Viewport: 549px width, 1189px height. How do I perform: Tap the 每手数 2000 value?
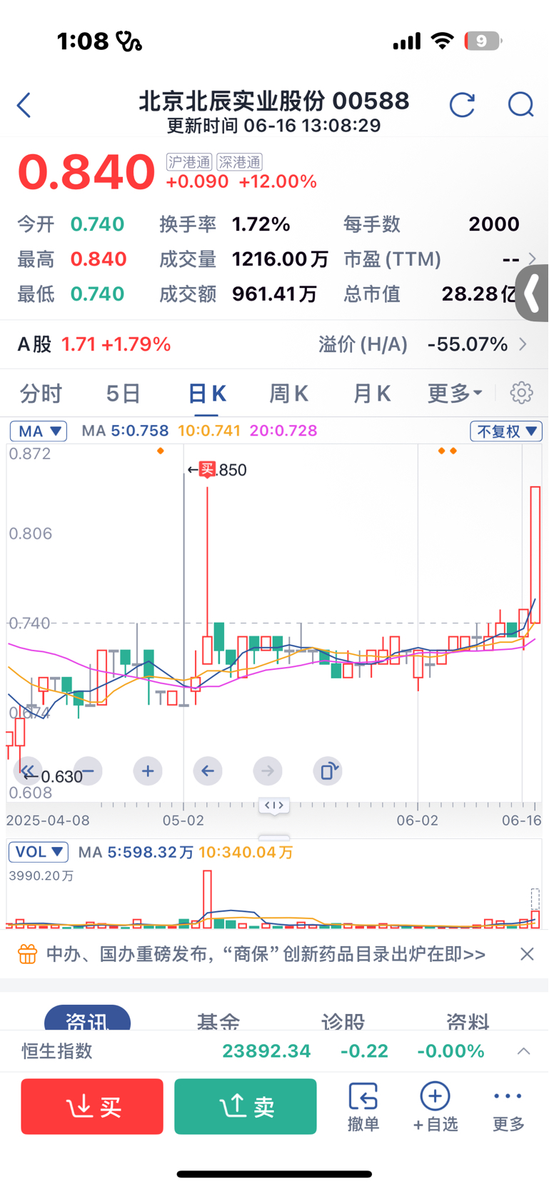click(493, 224)
